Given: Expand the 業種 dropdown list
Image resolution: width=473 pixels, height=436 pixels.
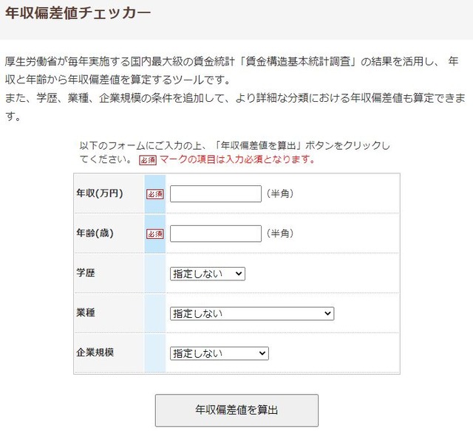Looking at the screenshot, I should click(251, 314).
